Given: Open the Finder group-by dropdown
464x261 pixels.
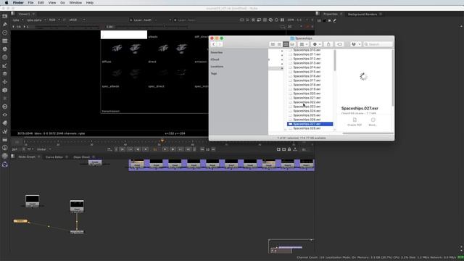Looking at the screenshot, I should pos(303,44).
